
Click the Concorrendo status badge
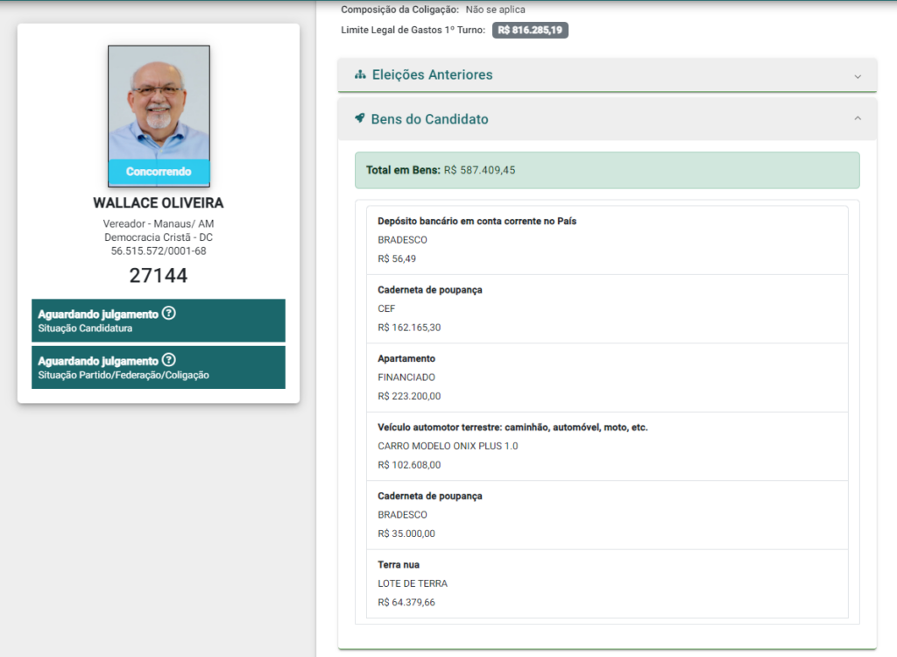tap(159, 172)
